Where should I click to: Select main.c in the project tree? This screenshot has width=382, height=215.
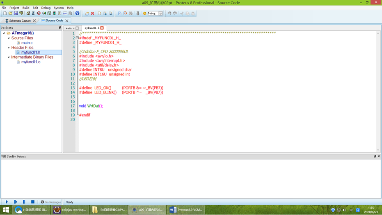coord(27,43)
